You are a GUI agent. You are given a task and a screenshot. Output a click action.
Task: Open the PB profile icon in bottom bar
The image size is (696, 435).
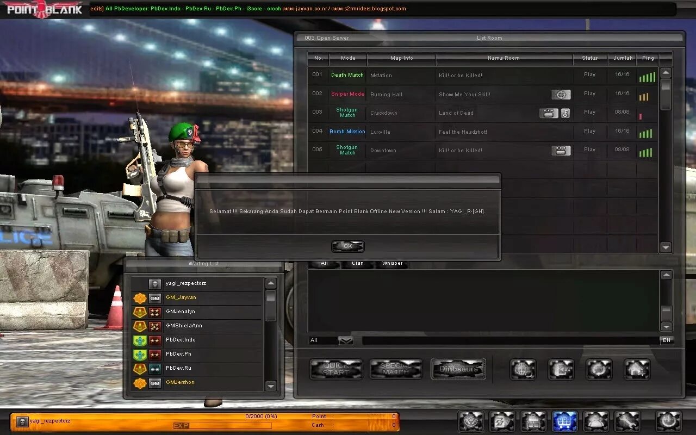click(x=502, y=421)
